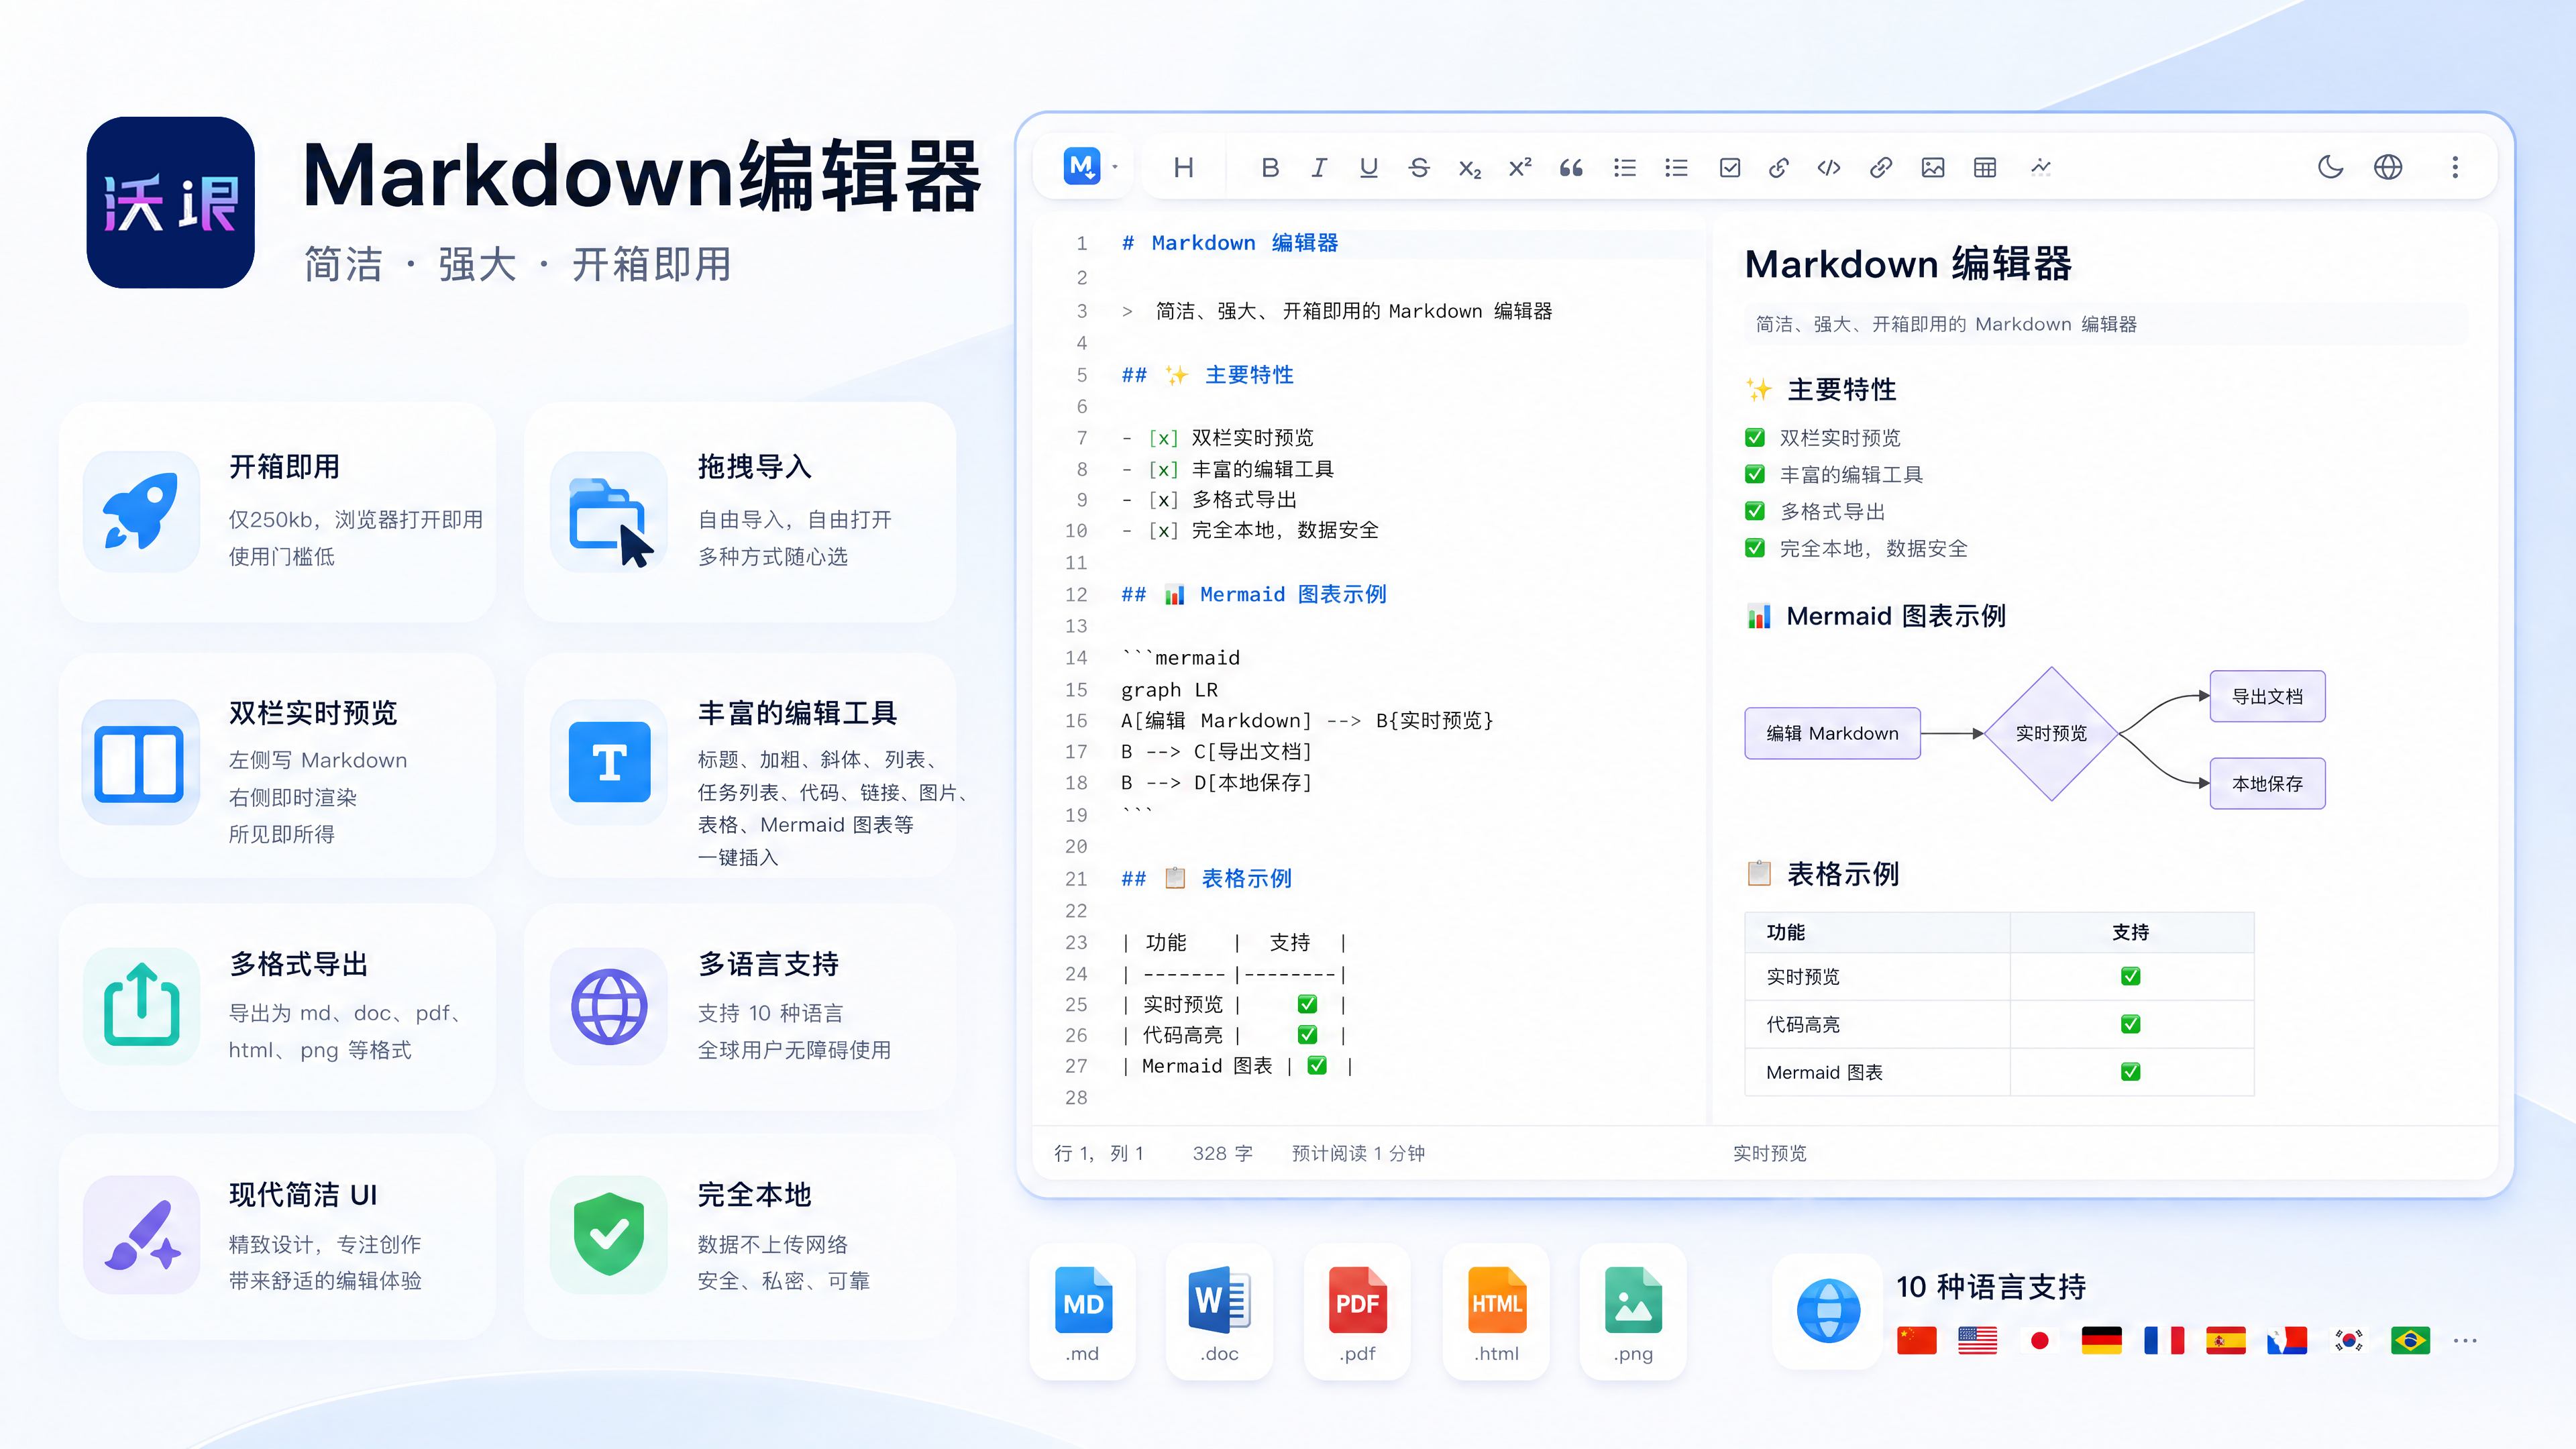Click the check mark in the 代码高亮 table row
This screenshot has height=1449, width=2576.
tap(2131, 1024)
